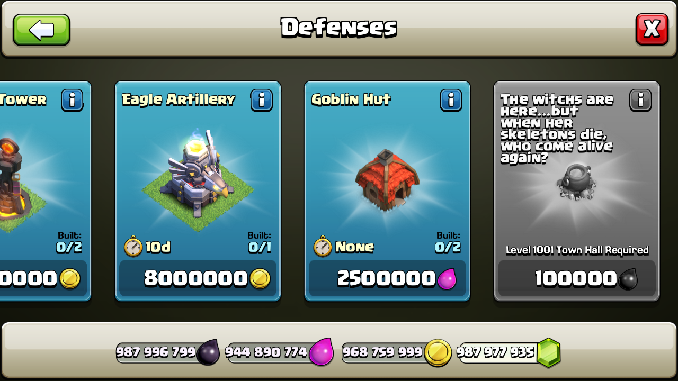Click the pink elixir drop resource icon
The width and height of the screenshot is (678, 381).
(321, 352)
